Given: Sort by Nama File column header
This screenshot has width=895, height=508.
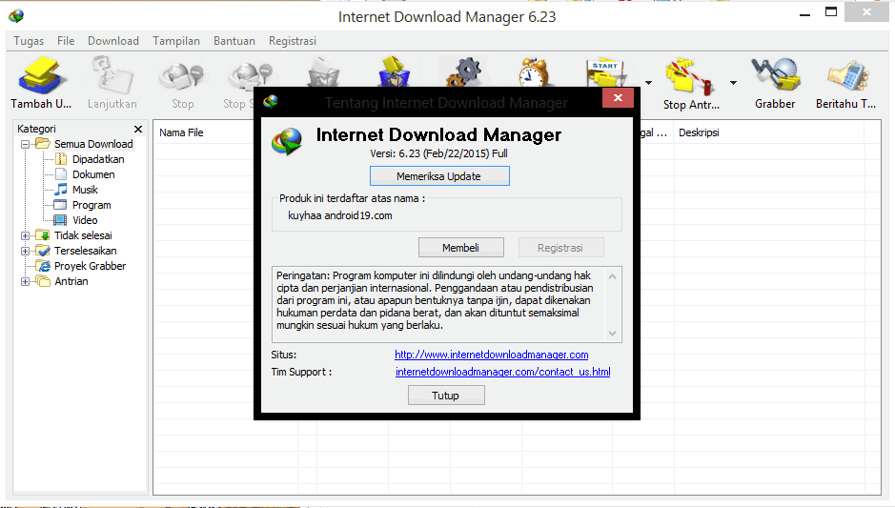Looking at the screenshot, I should pyautogui.click(x=181, y=132).
